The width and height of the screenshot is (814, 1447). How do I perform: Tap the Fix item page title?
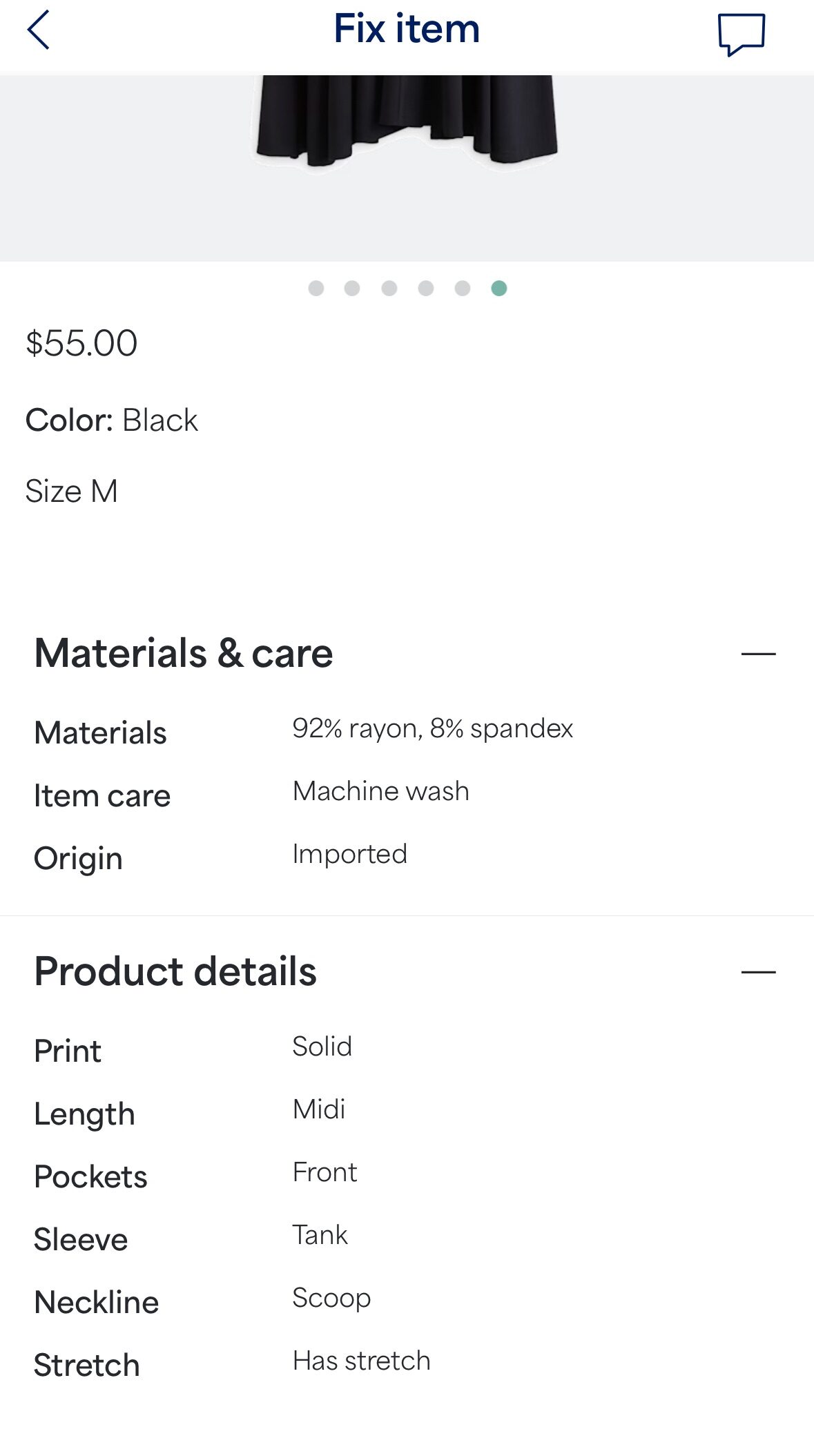coord(407,29)
